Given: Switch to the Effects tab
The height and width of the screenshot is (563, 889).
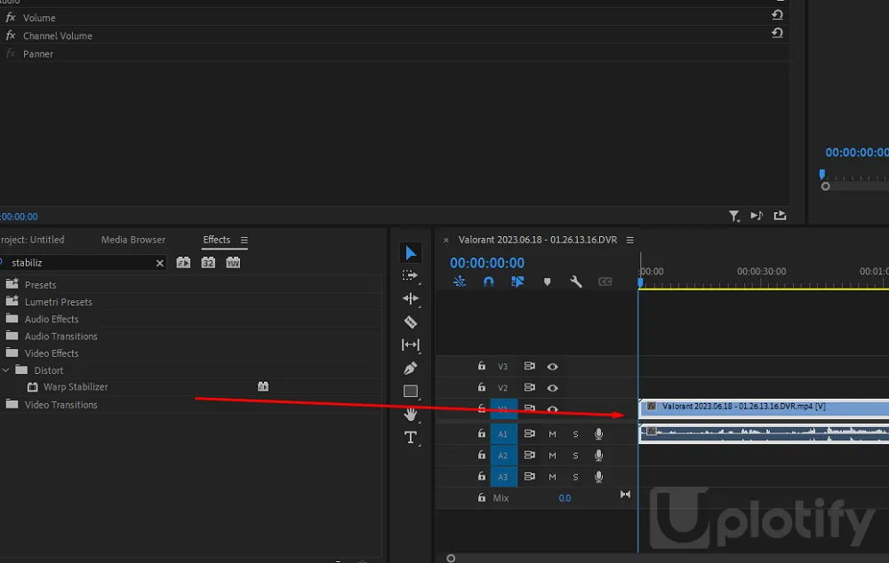Looking at the screenshot, I should (x=217, y=240).
